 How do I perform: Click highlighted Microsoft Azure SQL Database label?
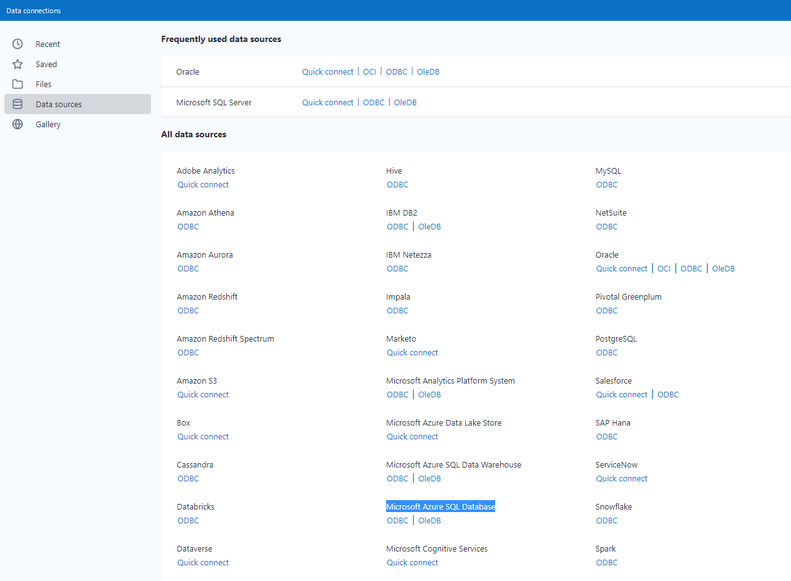coord(441,506)
